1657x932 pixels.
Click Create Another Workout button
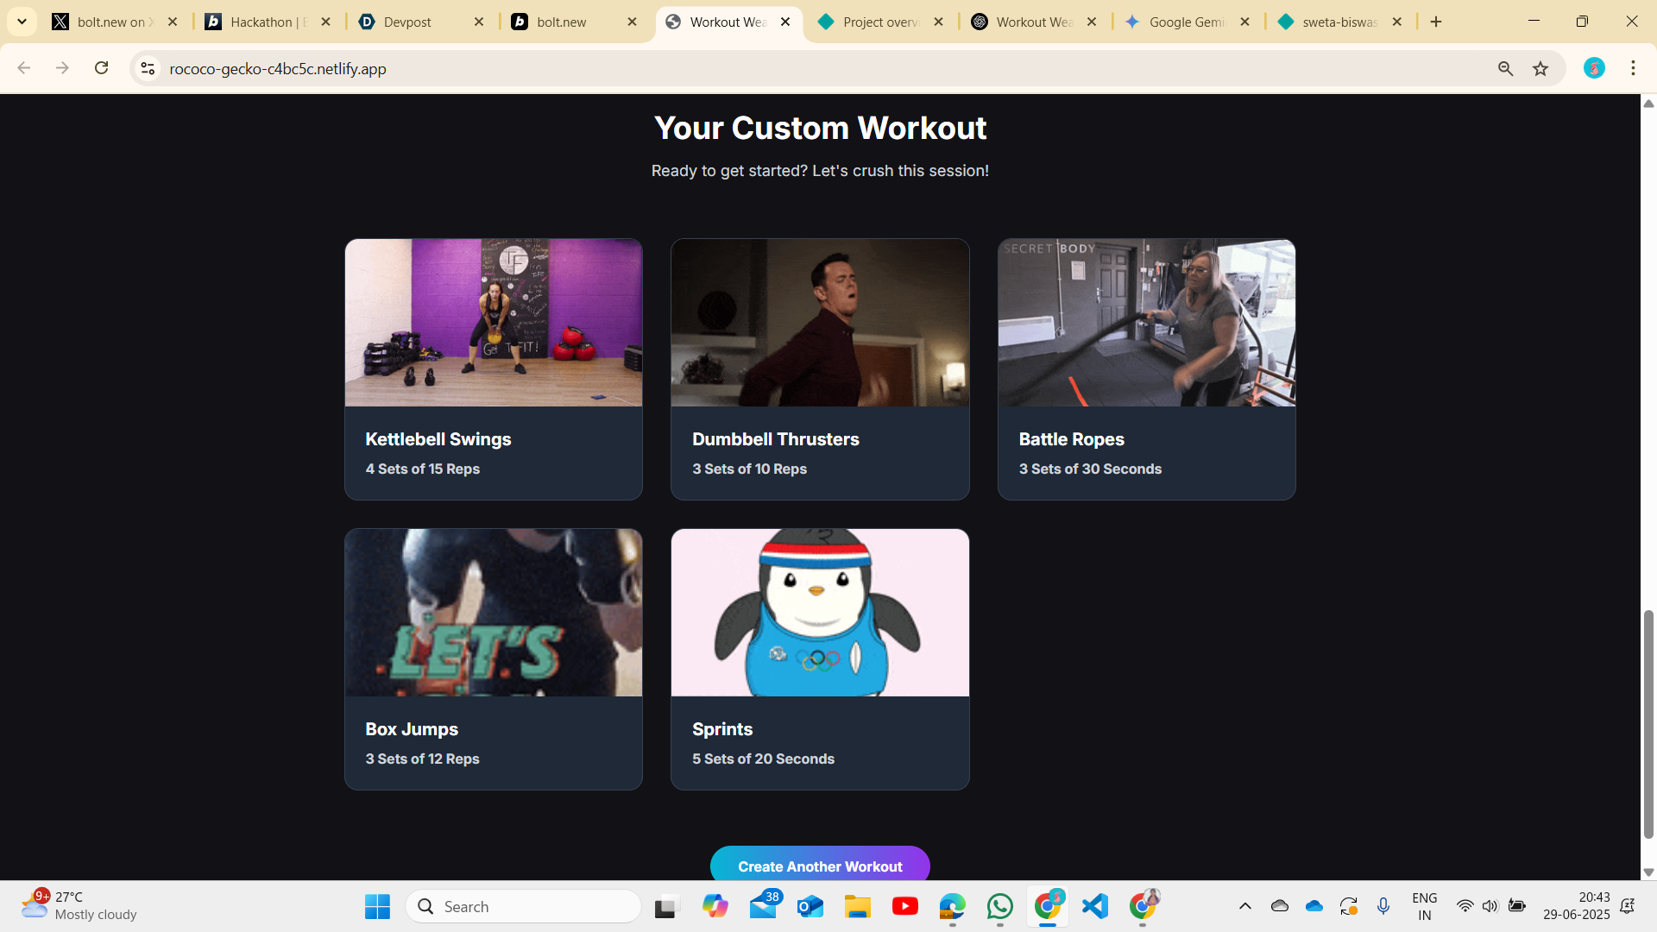[819, 866]
